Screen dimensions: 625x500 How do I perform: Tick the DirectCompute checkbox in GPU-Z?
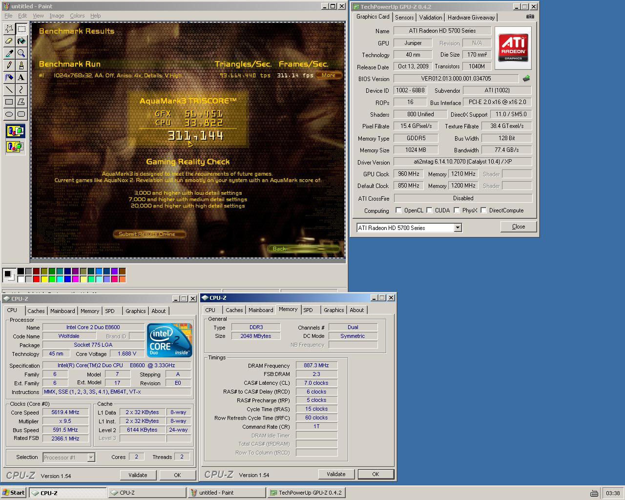point(483,210)
